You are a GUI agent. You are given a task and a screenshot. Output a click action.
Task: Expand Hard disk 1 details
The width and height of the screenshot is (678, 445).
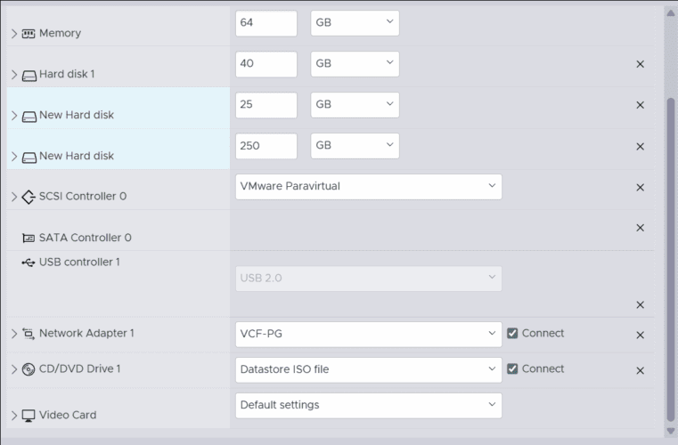click(14, 75)
